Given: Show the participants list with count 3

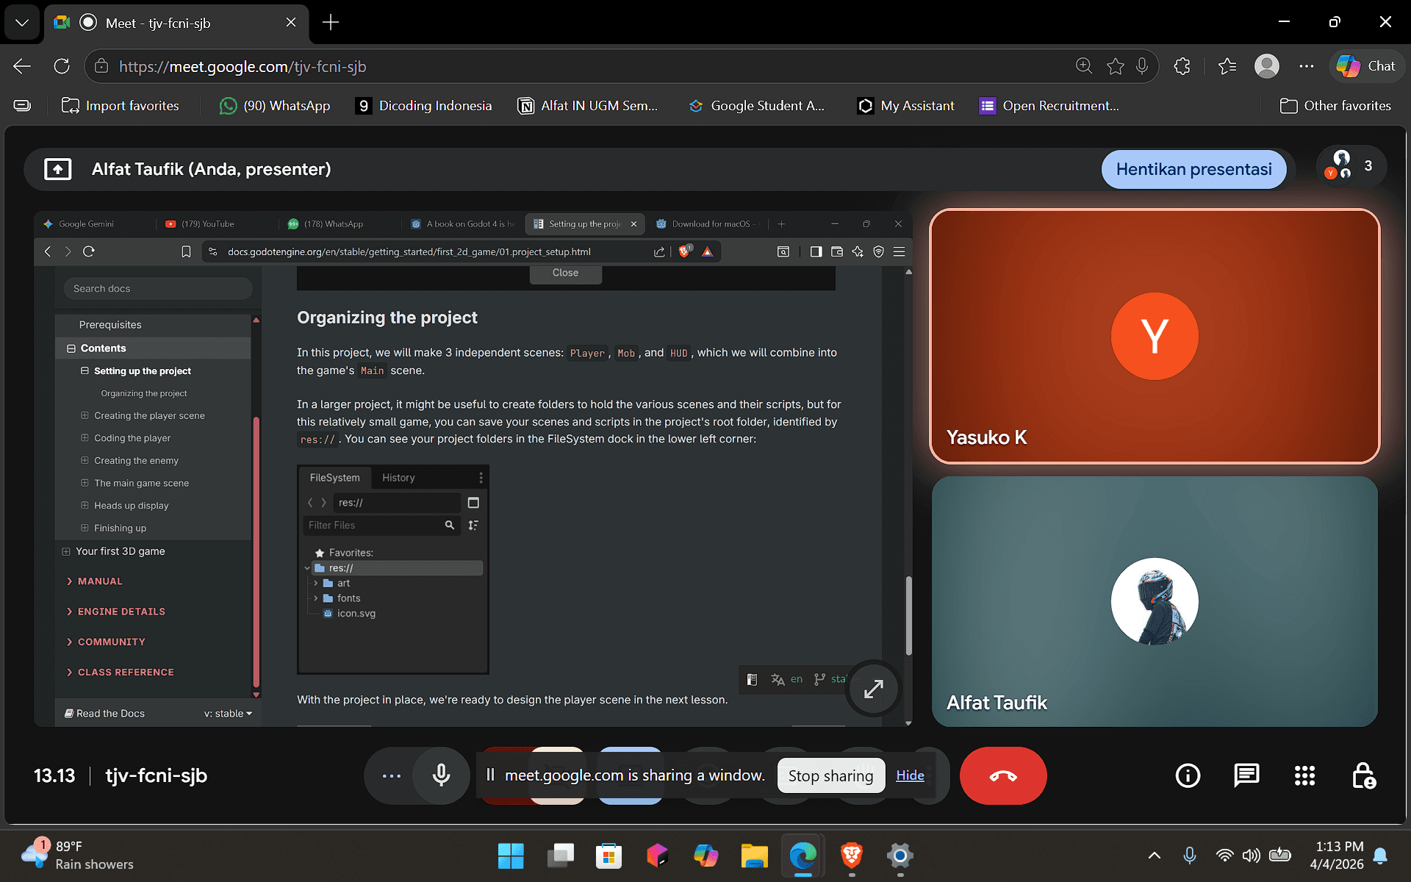Looking at the screenshot, I should tap(1351, 167).
